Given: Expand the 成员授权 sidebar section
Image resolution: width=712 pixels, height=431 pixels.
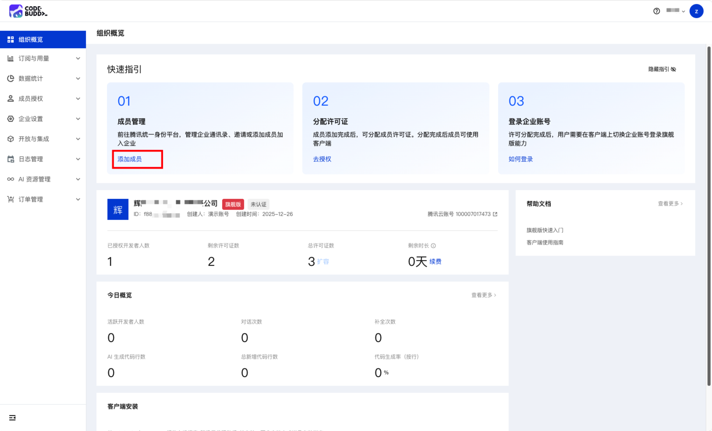Looking at the screenshot, I should pos(43,99).
